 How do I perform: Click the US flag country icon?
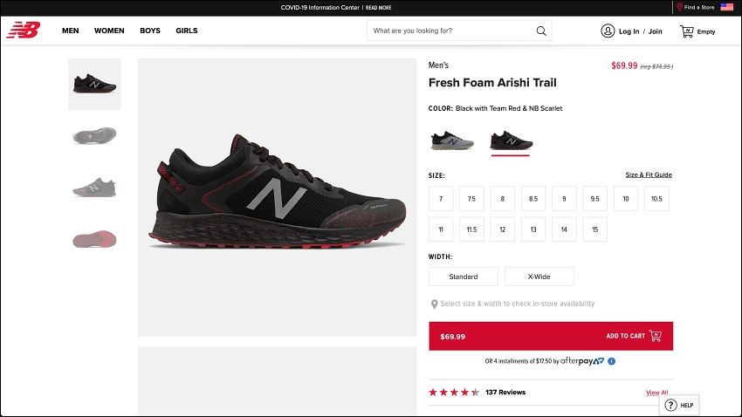726,7
